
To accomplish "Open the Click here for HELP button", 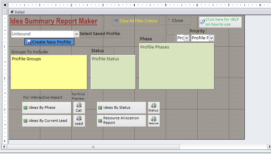I will tap(220, 22).
